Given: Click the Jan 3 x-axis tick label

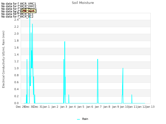Looking at the screenshot, I should pos(64,107).
